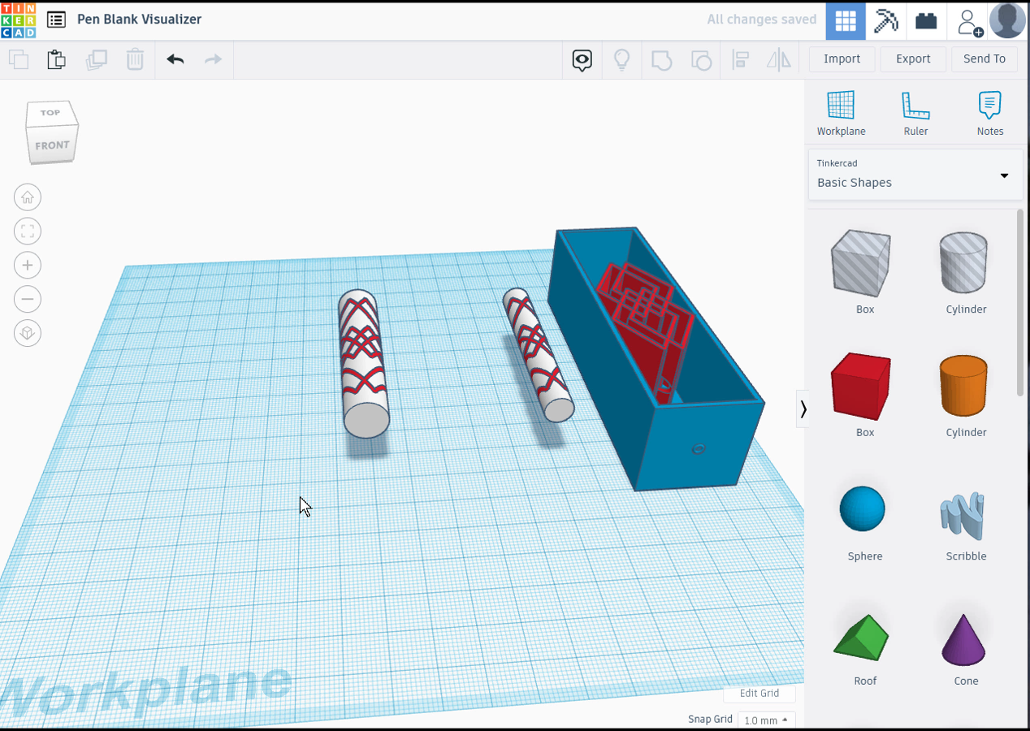The height and width of the screenshot is (731, 1030).
Task: Click the Mirror flip icon
Action: coord(779,60)
